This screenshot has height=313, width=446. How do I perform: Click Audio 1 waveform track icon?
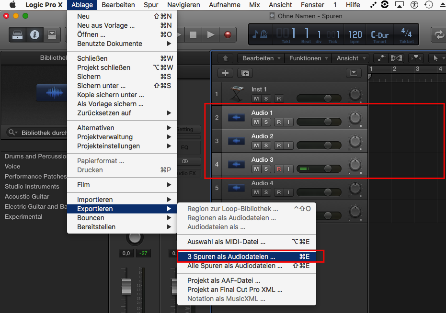(236, 117)
